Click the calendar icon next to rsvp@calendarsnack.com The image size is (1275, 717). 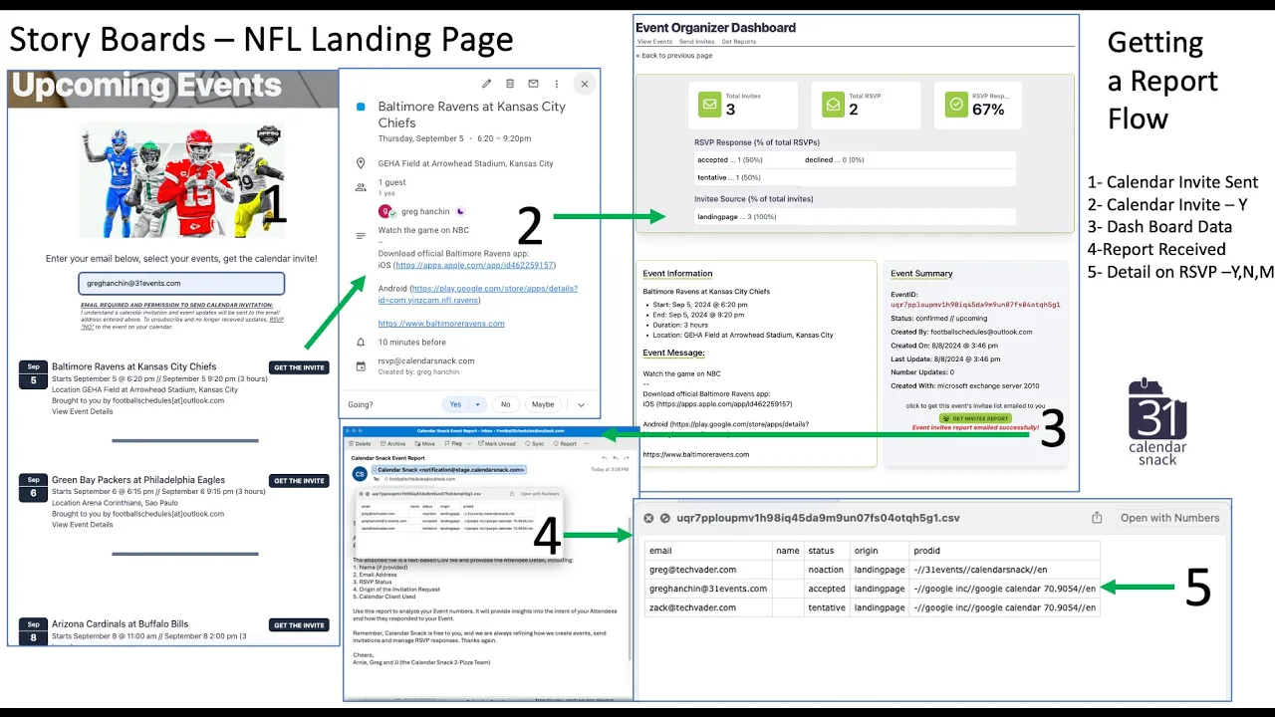(x=361, y=365)
